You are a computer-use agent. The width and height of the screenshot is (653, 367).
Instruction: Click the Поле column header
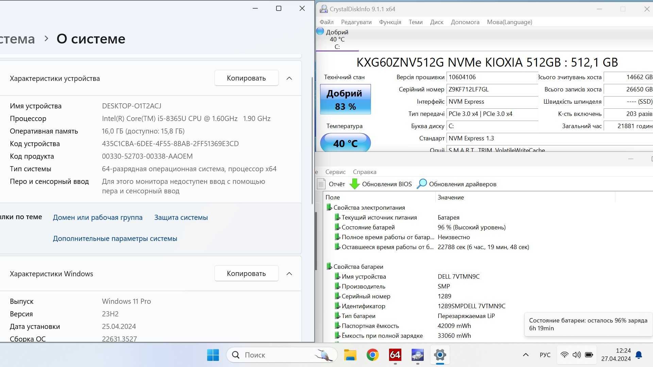point(379,197)
